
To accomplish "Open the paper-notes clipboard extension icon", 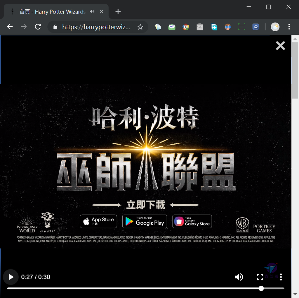I will [x=158, y=27].
